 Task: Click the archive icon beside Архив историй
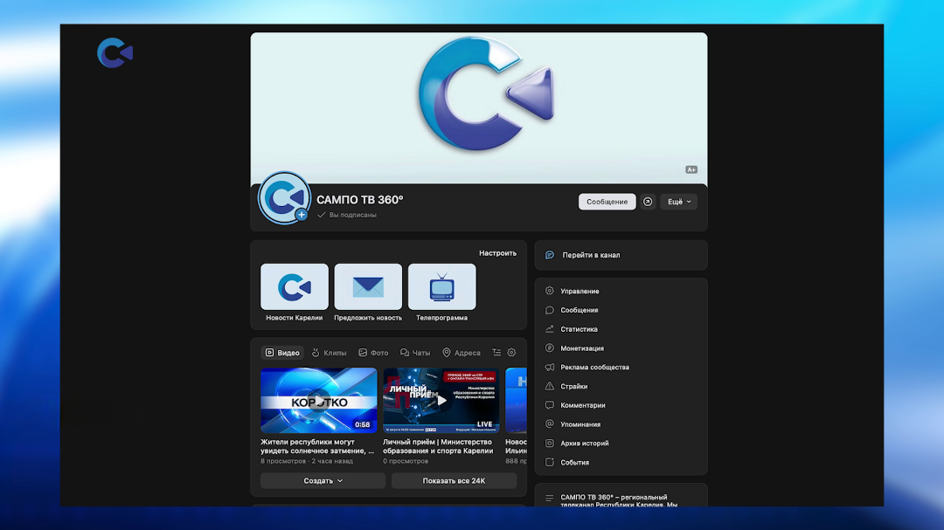pyautogui.click(x=550, y=444)
